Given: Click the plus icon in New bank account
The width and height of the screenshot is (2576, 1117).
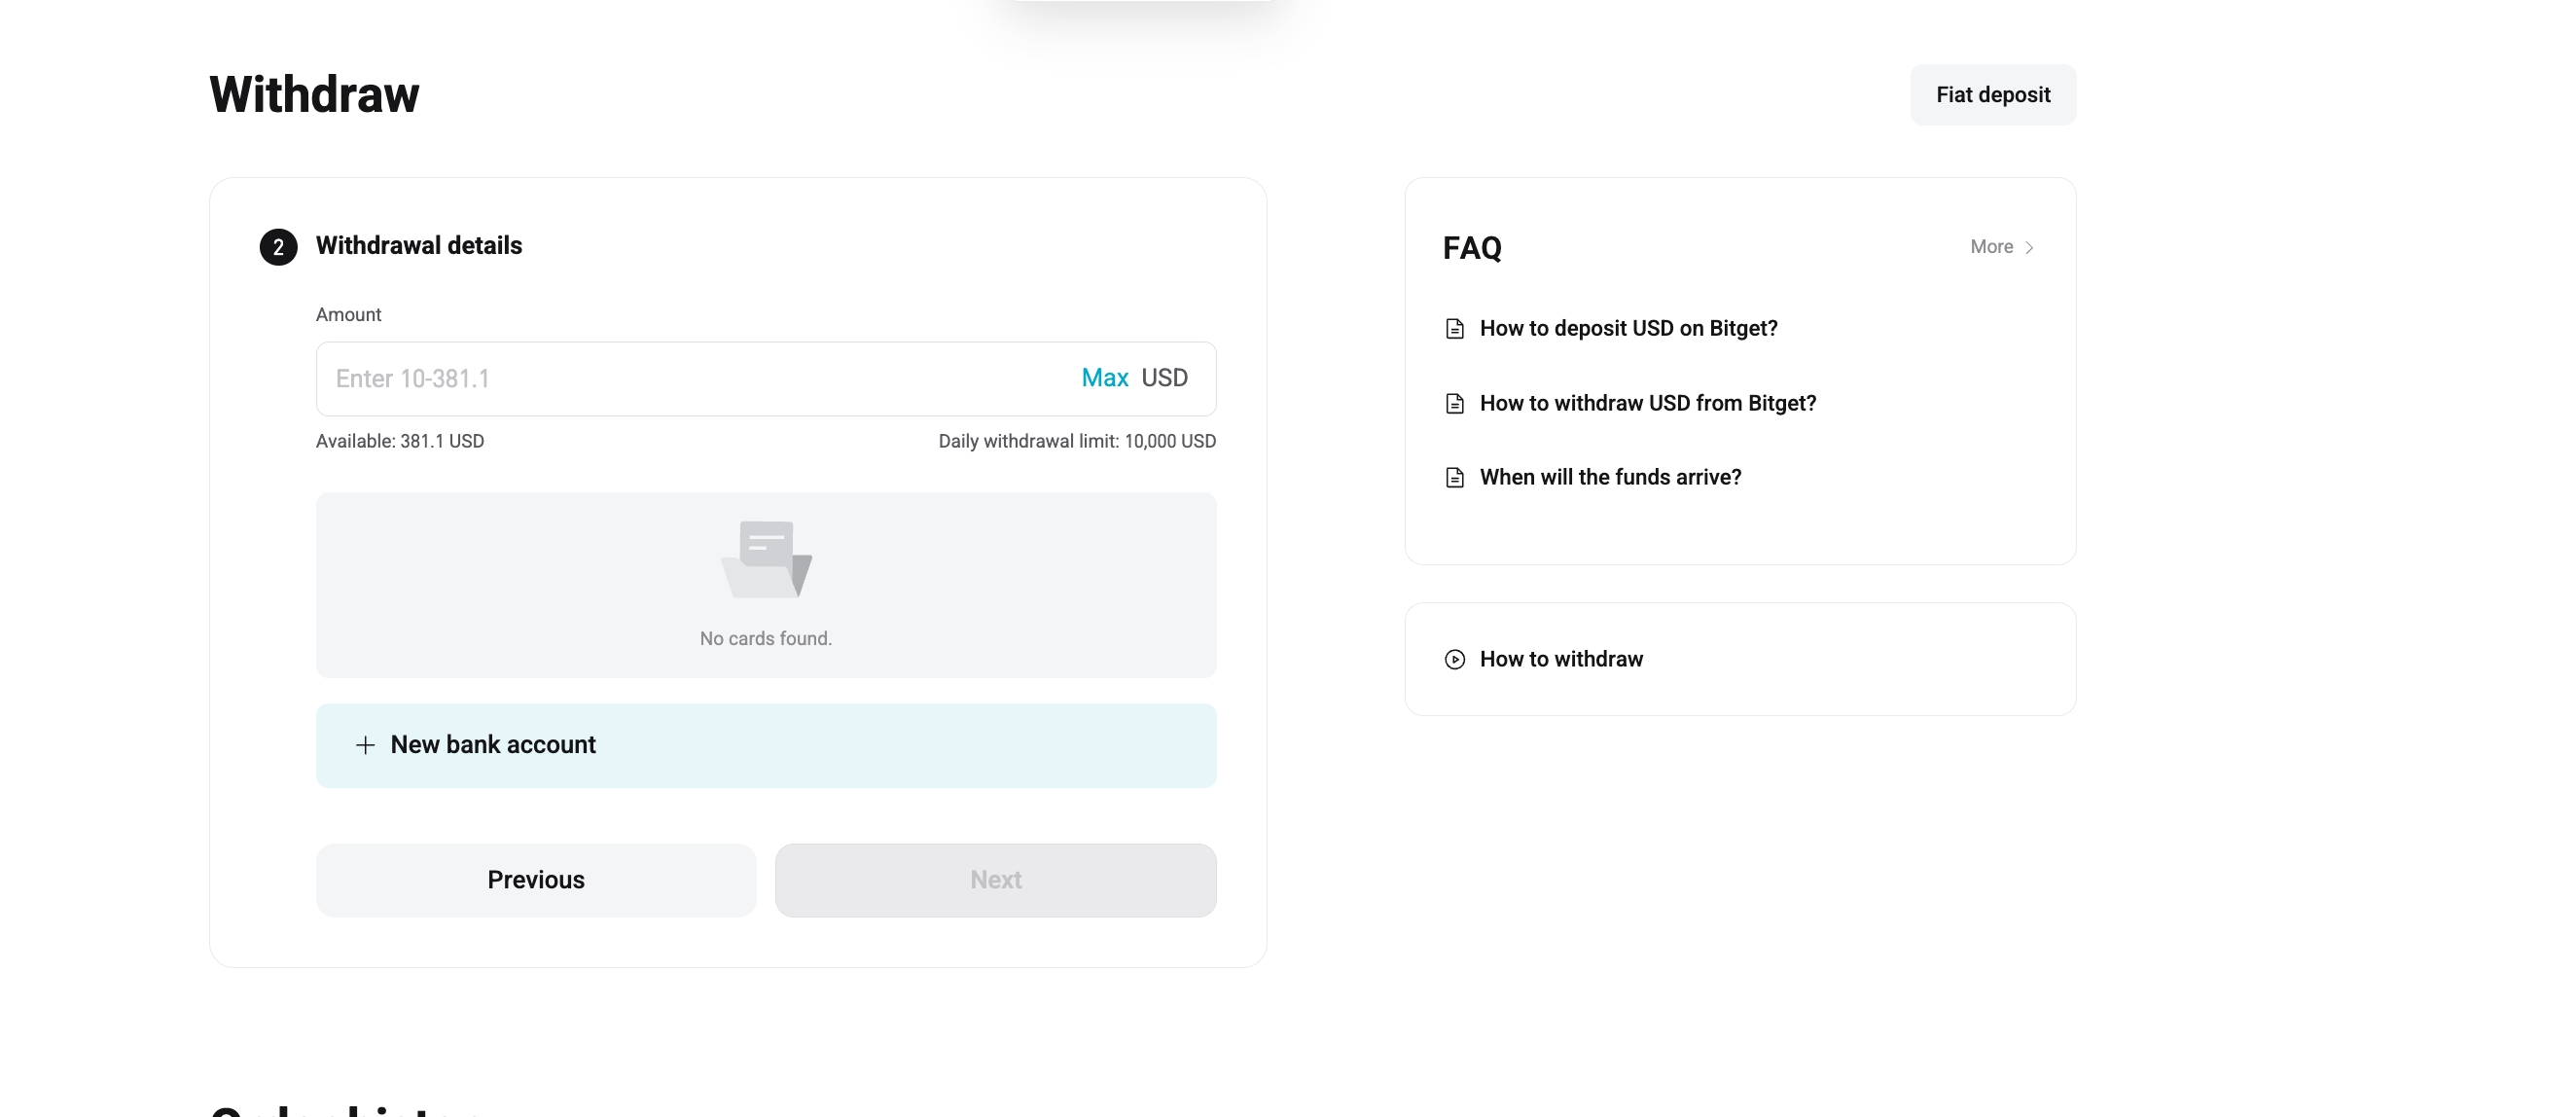Looking at the screenshot, I should 365,745.
